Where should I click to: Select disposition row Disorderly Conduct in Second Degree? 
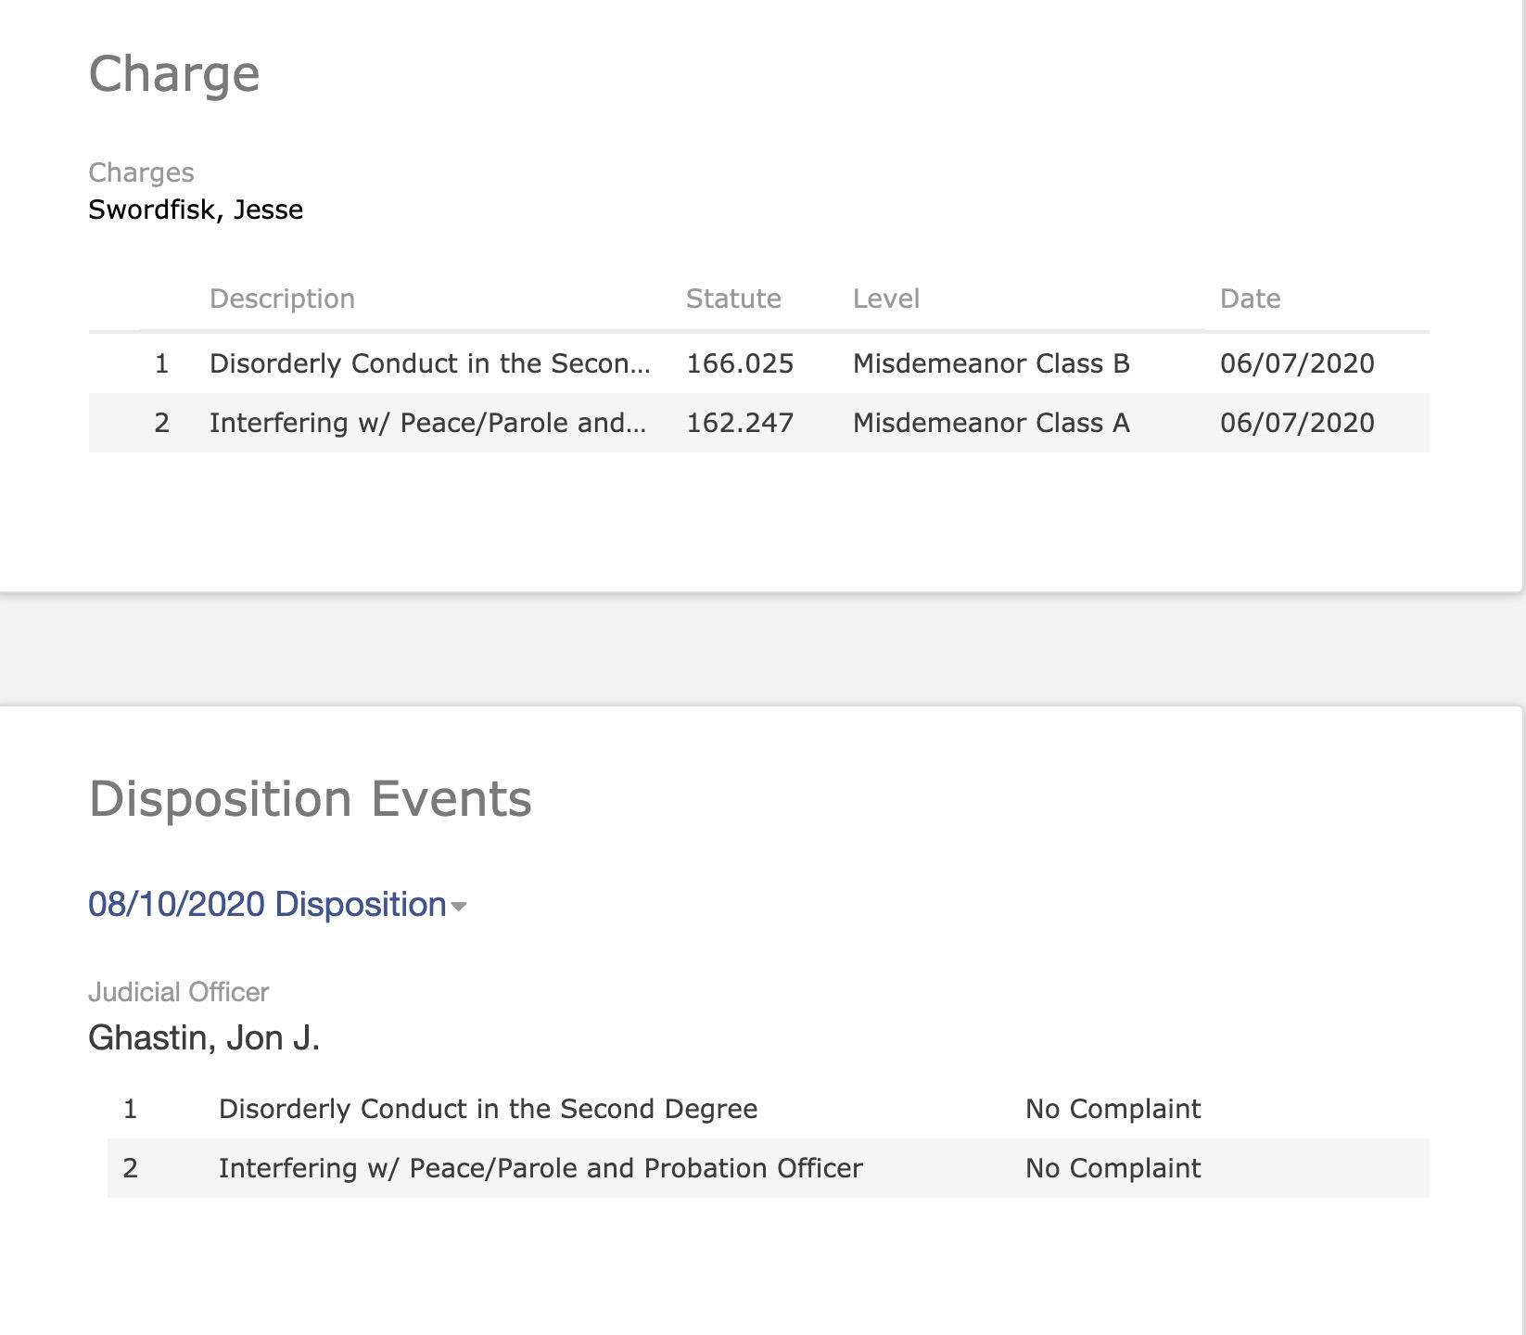pos(488,1109)
